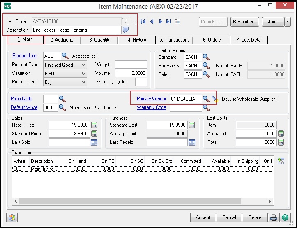Image resolution: width=297 pixels, height=229 pixels.
Task: Open the Last Sold calendar icon
Action: point(94,142)
